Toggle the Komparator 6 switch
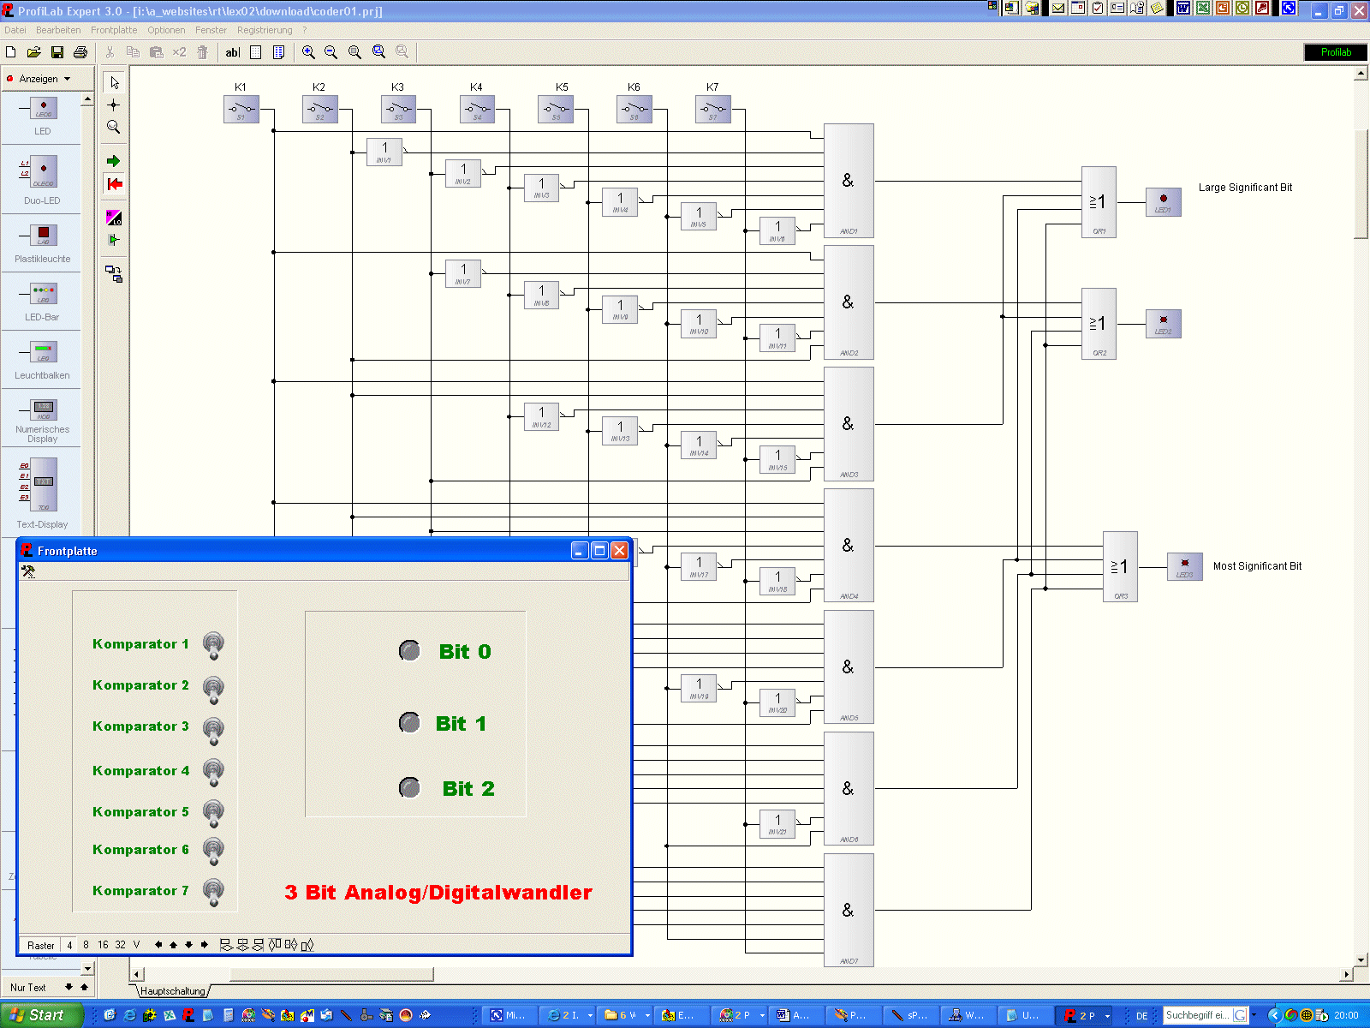Viewport: 1370px width, 1028px height. (213, 852)
